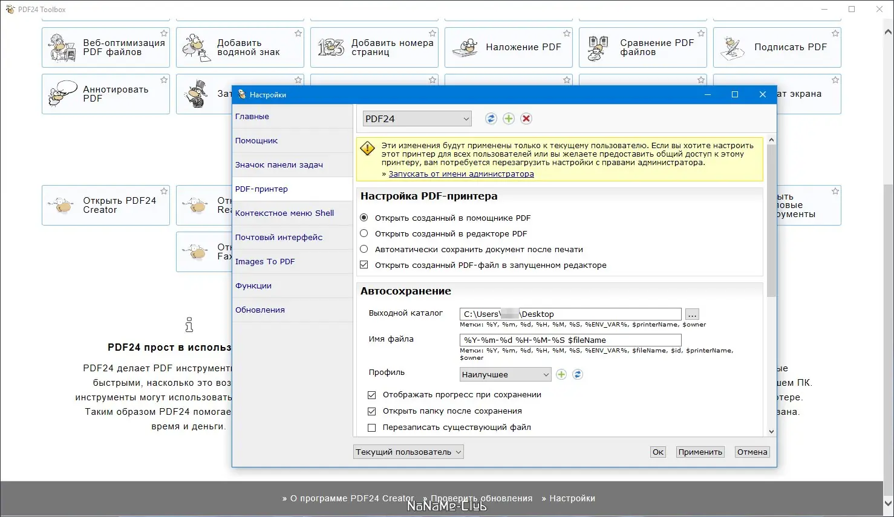Star the Добавить водяной знак tile
This screenshot has height=517, width=894.
(298, 33)
